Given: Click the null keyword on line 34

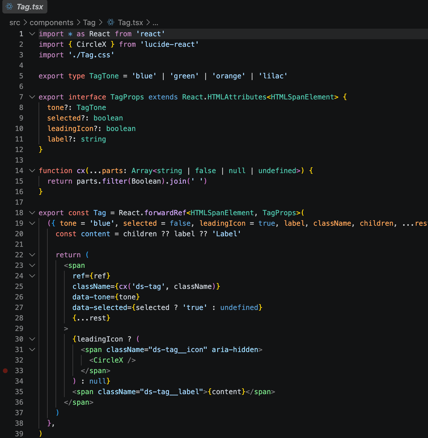Looking at the screenshot, I should pos(98,381).
